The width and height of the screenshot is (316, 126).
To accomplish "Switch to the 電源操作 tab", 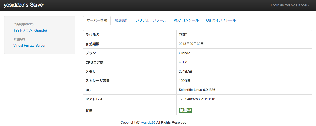I will 121,20.
